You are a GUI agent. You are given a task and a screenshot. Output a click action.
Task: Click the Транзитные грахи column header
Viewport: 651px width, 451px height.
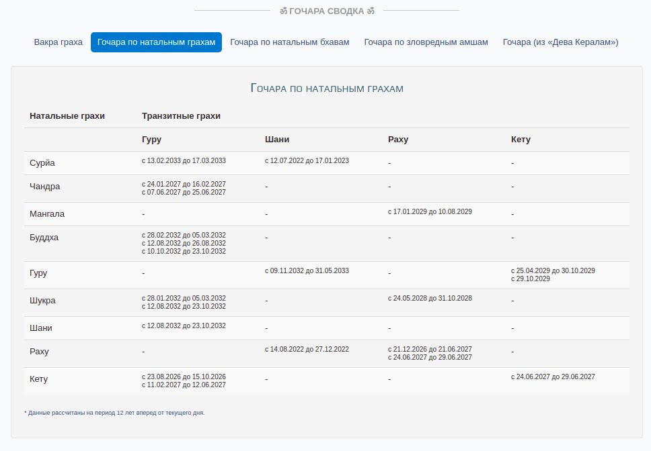(181, 116)
